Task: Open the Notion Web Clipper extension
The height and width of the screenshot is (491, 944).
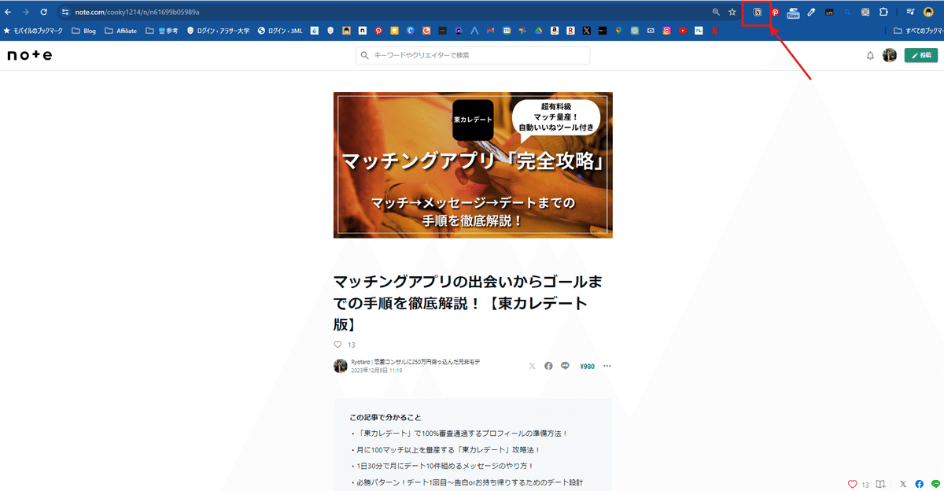Action: [757, 13]
